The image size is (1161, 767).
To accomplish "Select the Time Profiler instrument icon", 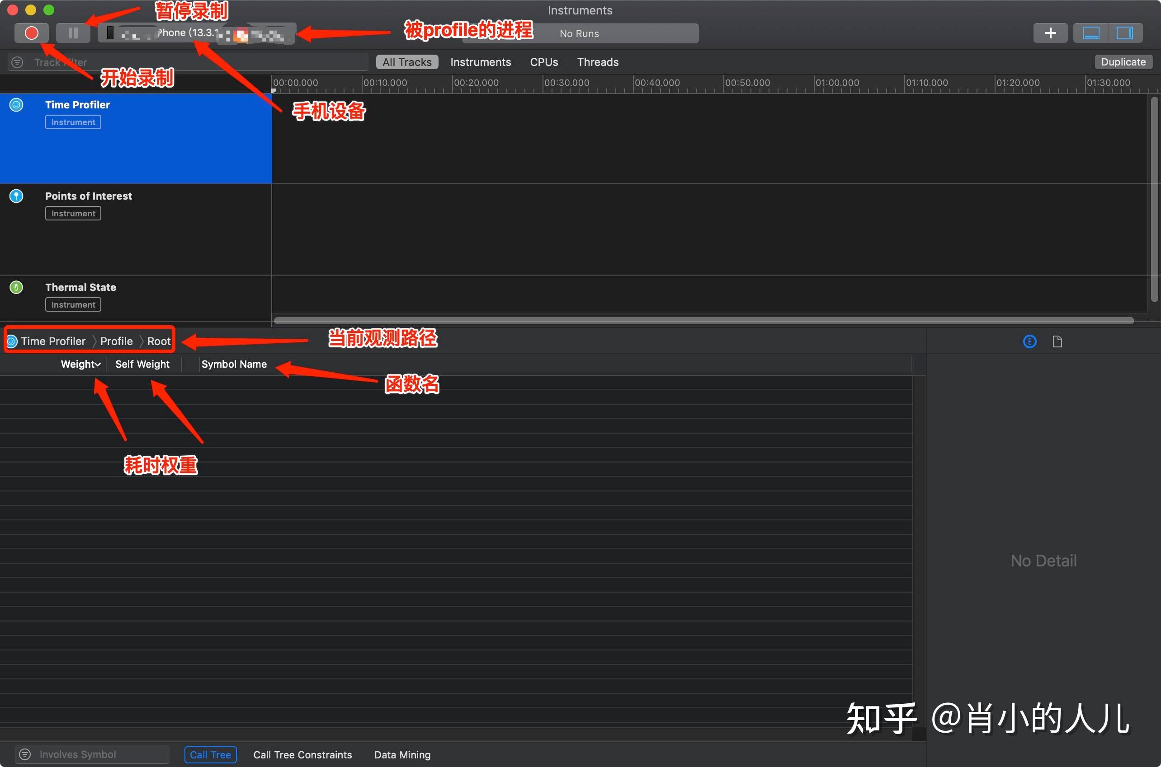I will (x=16, y=104).
